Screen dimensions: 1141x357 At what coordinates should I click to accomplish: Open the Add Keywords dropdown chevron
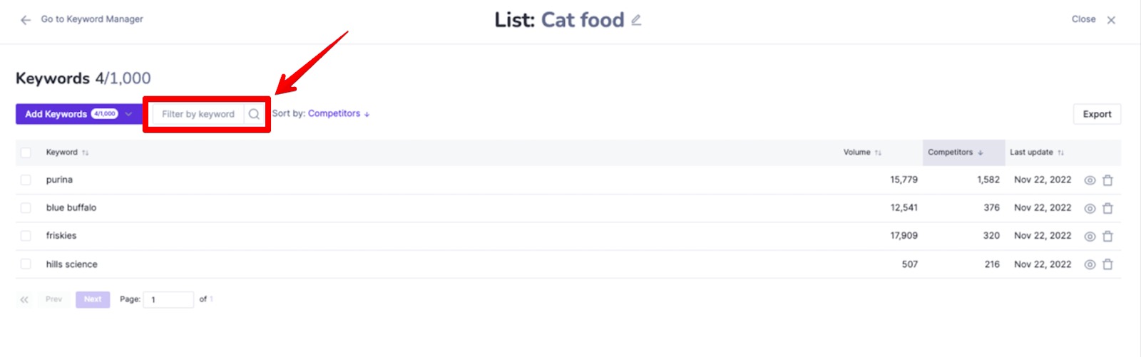[129, 114]
